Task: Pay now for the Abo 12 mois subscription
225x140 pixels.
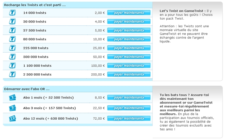Action: click(x=129, y=118)
